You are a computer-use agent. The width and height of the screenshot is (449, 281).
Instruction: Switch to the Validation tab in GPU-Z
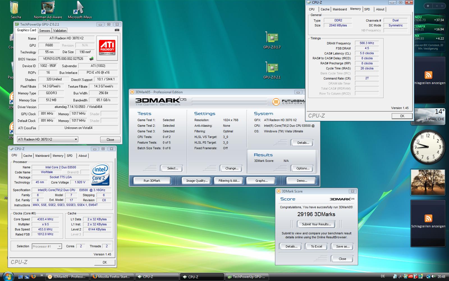tap(60, 31)
